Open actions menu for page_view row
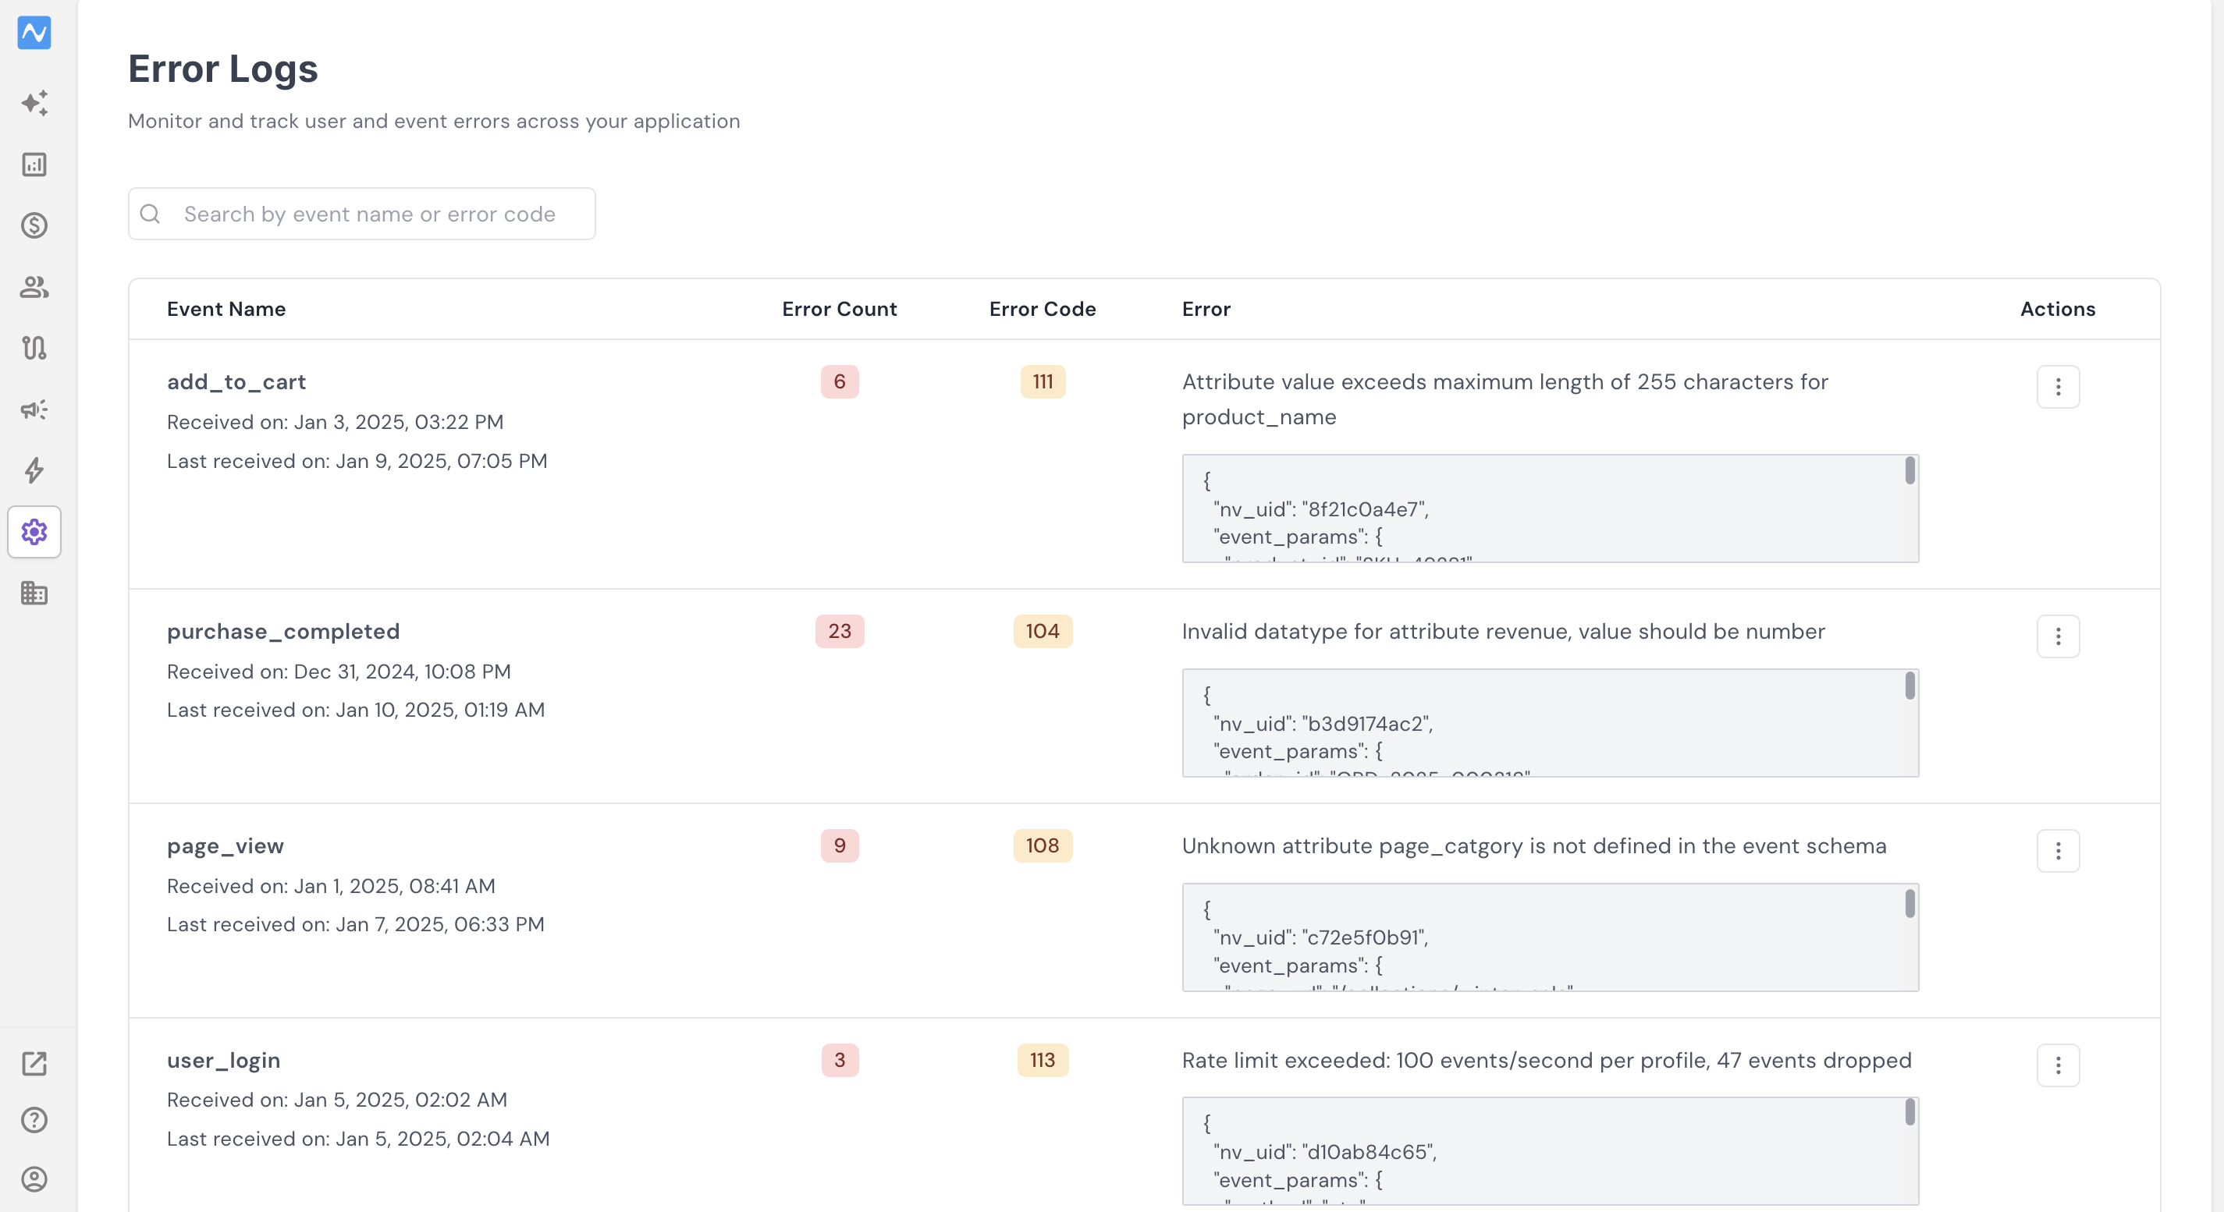The image size is (2224, 1212). (2057, 851)
